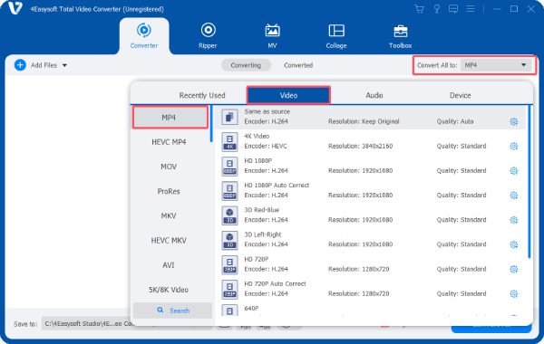Click Resolution: 3840x2160 text

(x=361, y=146)
